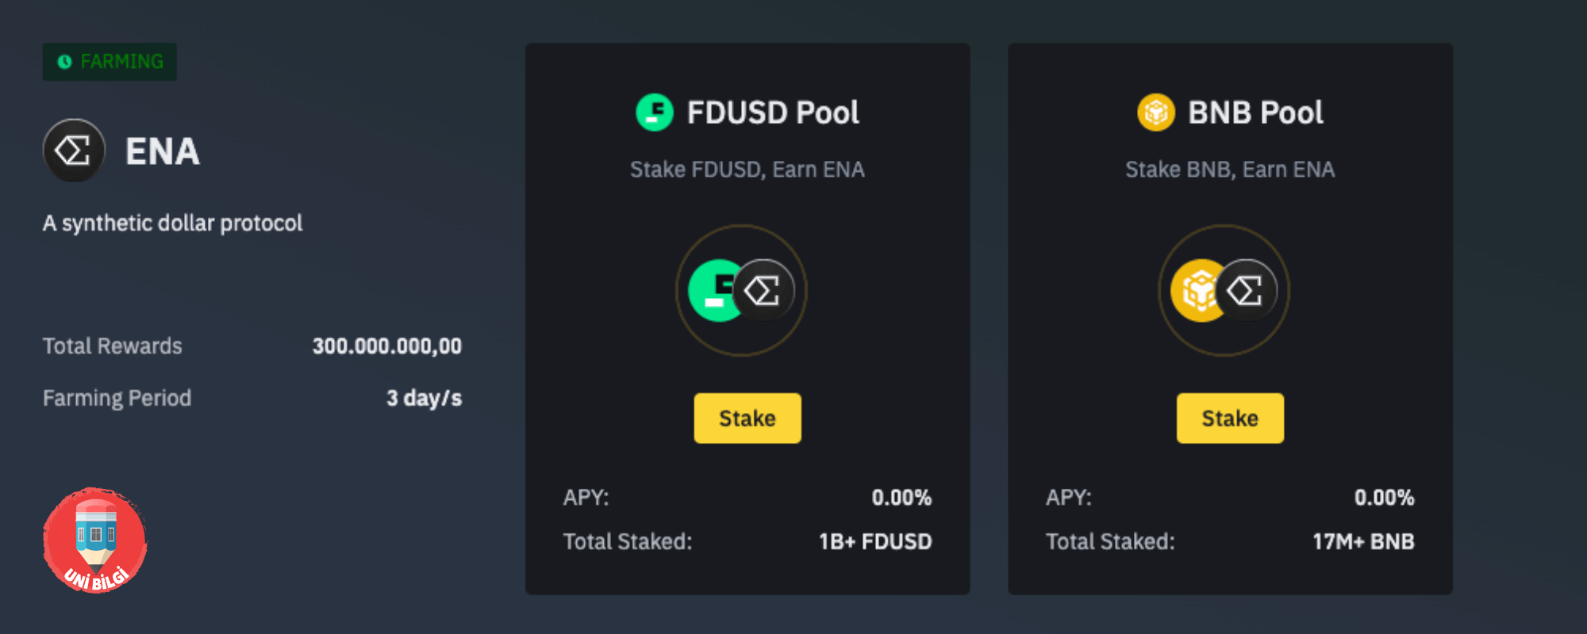Click the BNB coin icon beside pool title
The width and height of the screenshot is (1587, 634).
click(x=1156, y=113)
